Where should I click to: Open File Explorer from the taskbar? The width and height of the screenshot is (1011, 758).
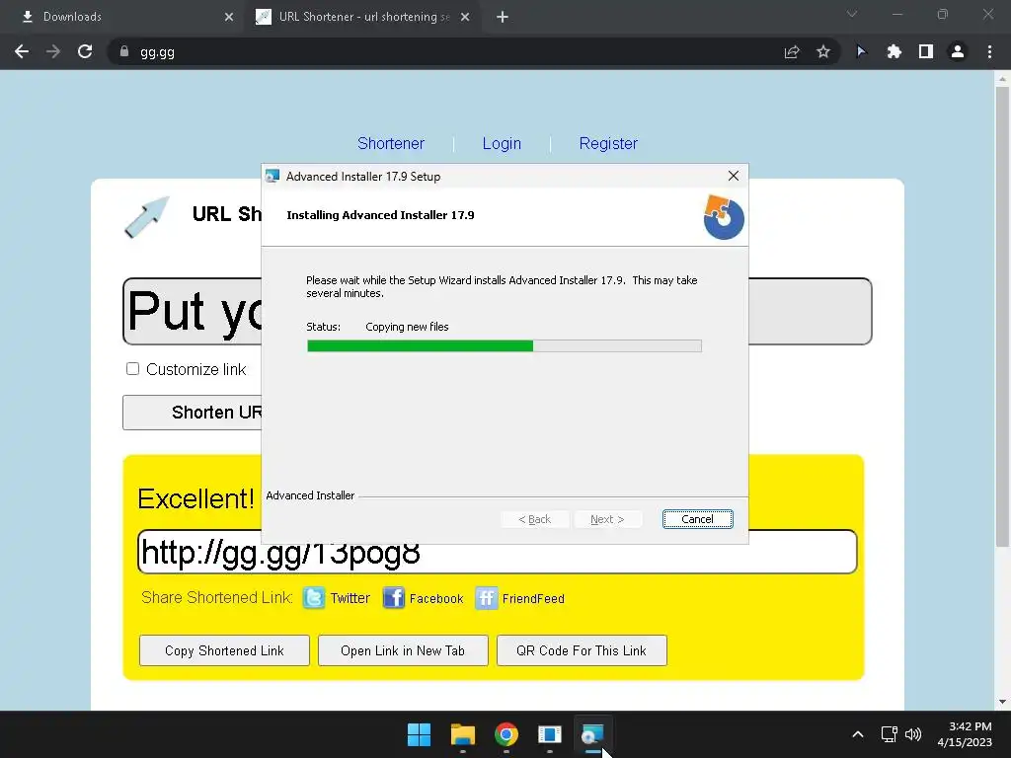462,734
